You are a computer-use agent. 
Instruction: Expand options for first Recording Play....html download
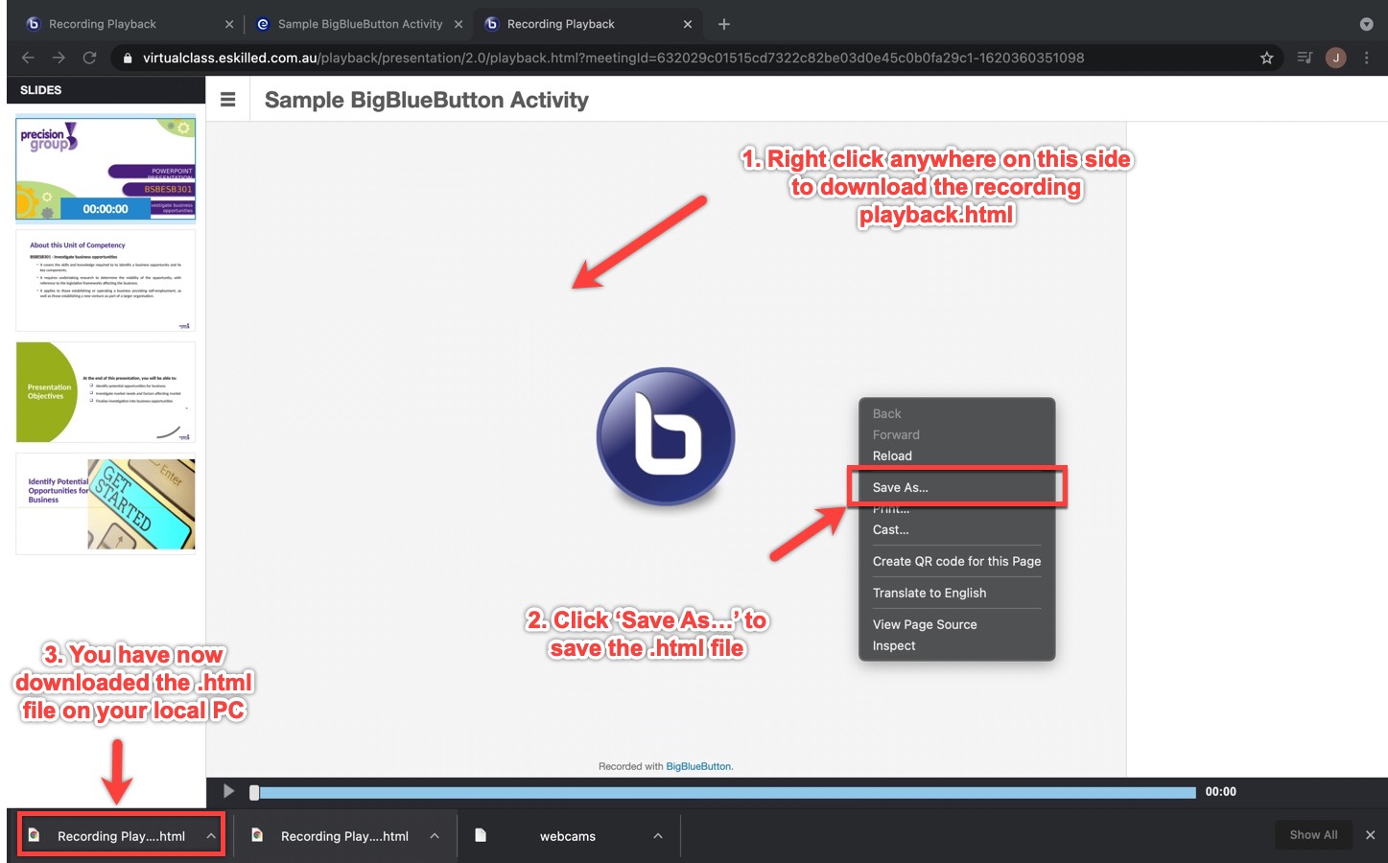pos(211,836)
